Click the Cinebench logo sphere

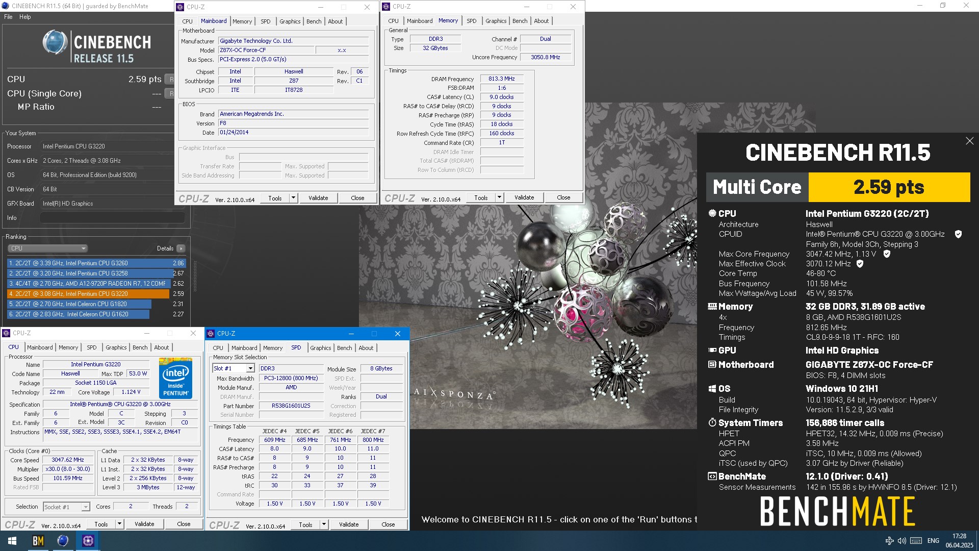[x=55, y=42]
